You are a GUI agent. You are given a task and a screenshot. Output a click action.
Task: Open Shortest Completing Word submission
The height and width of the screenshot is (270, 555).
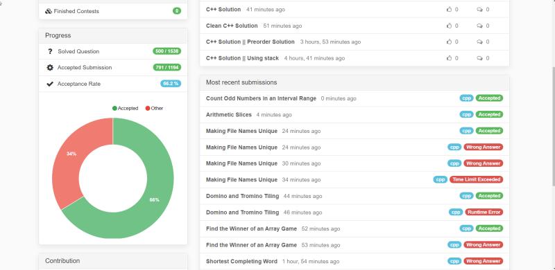click(241, 261)
